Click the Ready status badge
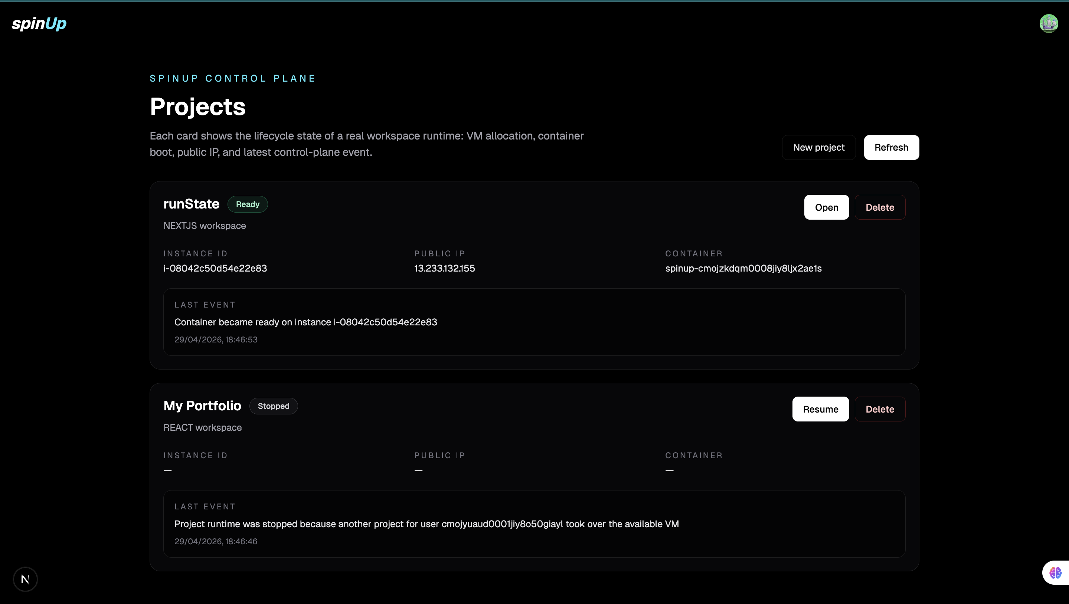The image size is (1069, 604). (248, 204)
